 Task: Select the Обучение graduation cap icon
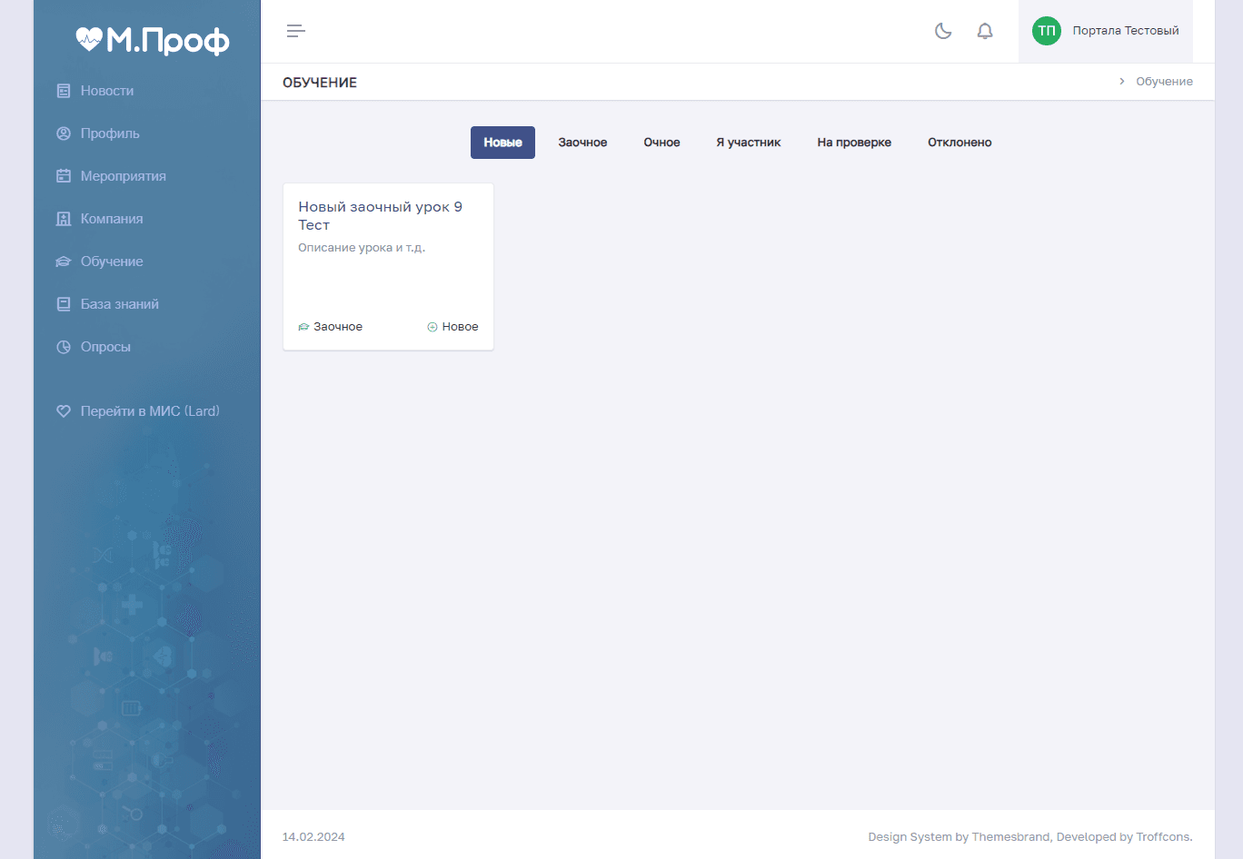click(x=62, y=261)
